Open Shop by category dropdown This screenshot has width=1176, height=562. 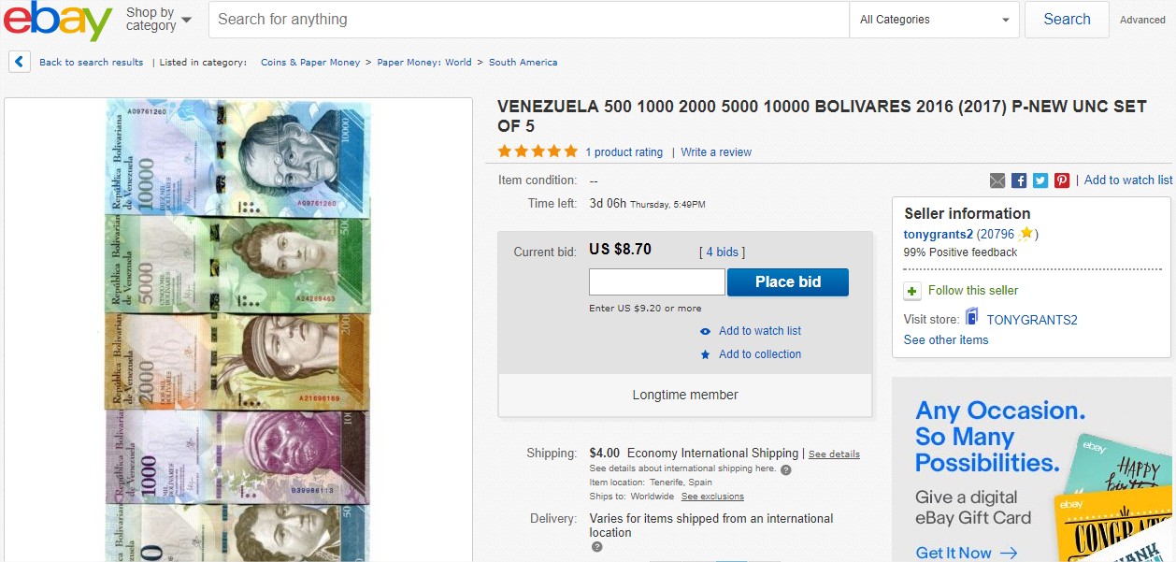159,20
